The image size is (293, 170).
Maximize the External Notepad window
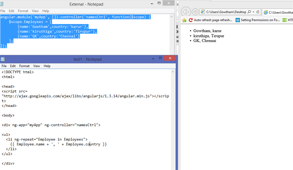click(159, 3)
